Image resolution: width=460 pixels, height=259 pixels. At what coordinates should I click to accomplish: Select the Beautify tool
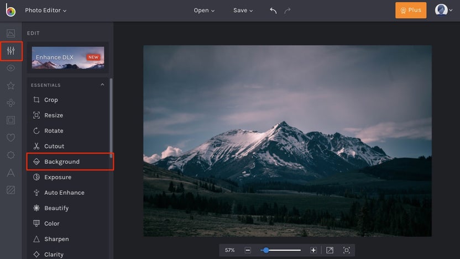68,208
